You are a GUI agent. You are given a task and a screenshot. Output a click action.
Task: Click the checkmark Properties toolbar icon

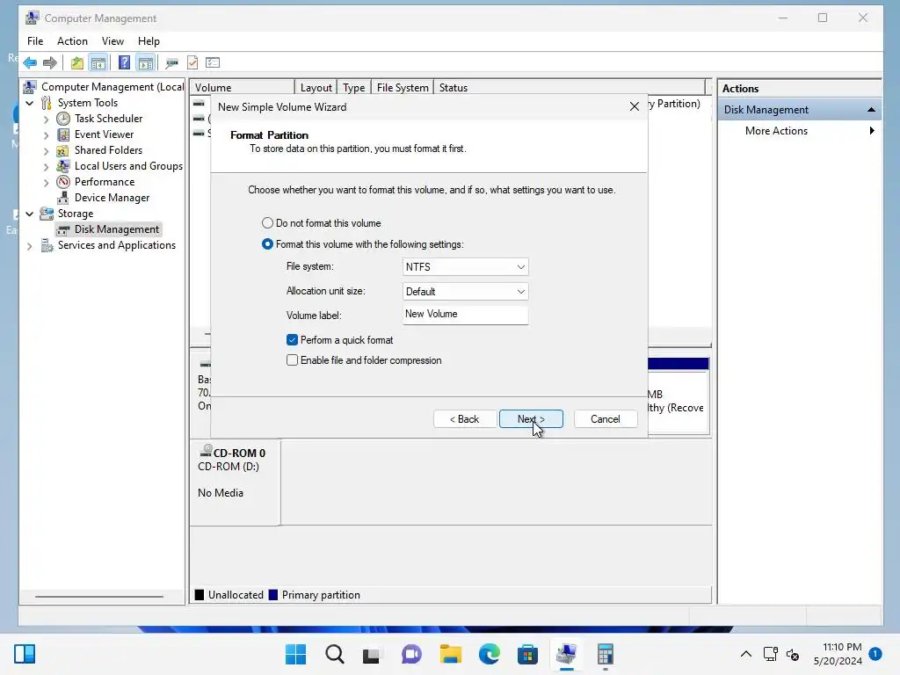[x=192, y=62]
